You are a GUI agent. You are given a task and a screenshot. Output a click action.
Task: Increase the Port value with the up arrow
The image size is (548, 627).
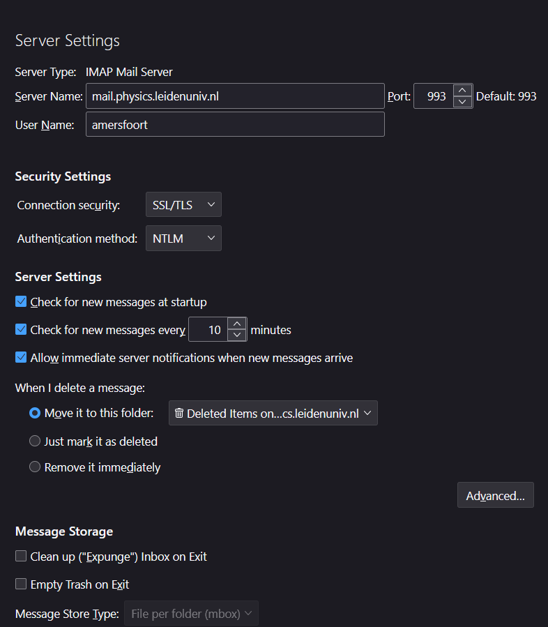pyautogui.click(x=462, y=91)
